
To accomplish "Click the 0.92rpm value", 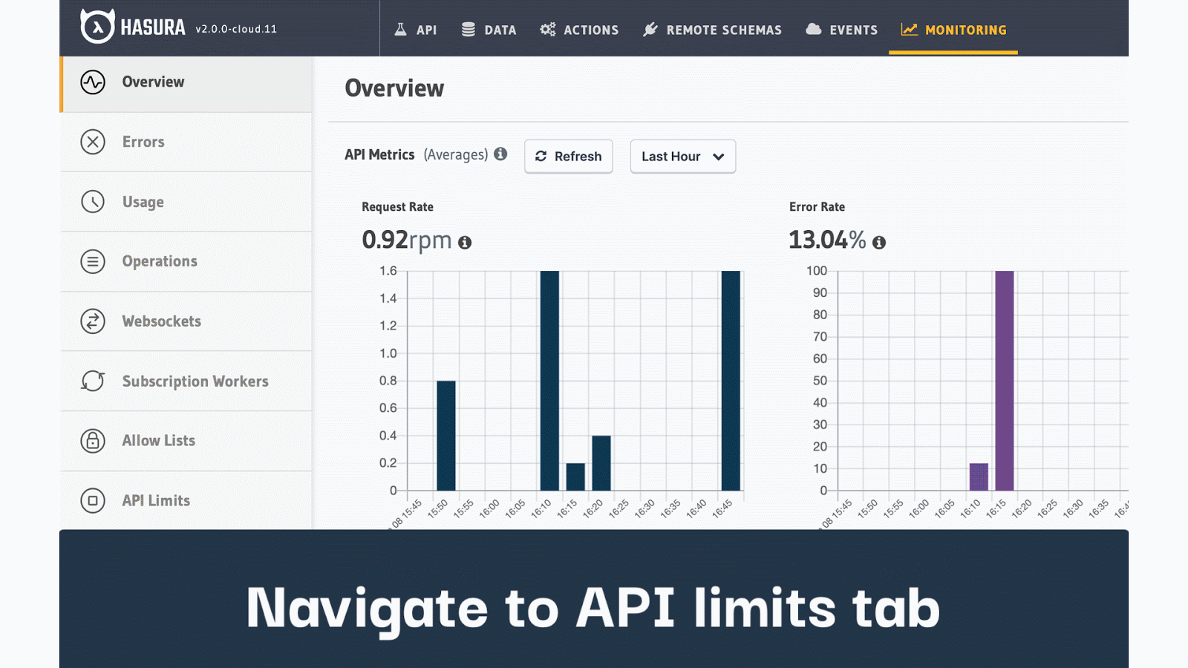I will (x=407, y=240).
